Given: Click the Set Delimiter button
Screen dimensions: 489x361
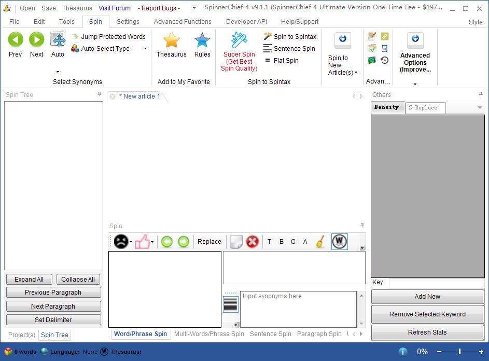Looking at the screenshot, I should pos(53,320).
